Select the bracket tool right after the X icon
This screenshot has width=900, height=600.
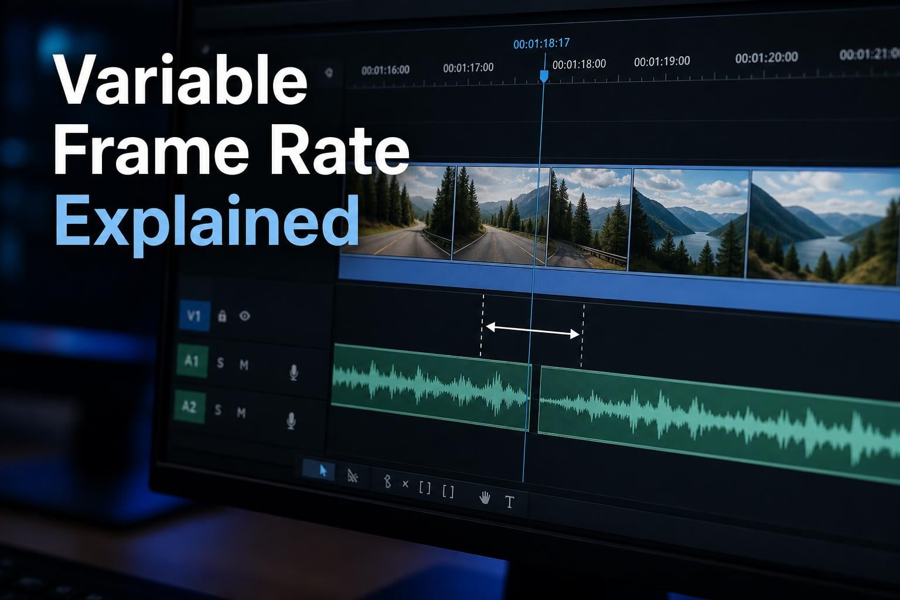(x=425, y=487)
